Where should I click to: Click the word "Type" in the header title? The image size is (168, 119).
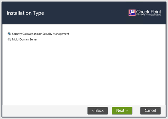click(38, 13)
